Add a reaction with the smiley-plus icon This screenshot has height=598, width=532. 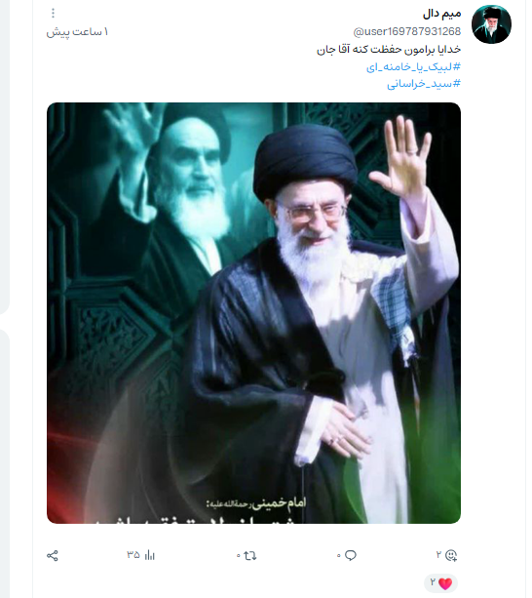[x=451, y=555]
